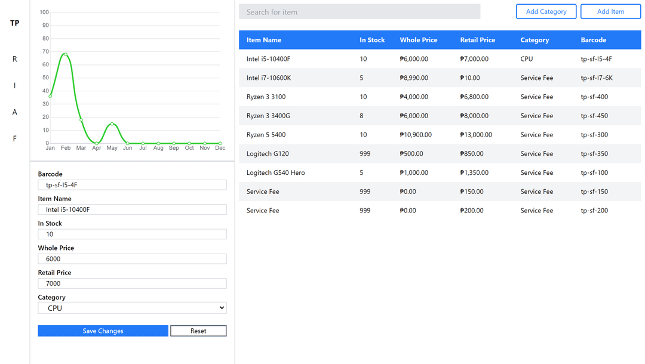Select the Ryzen 5 5400 row
This screenshot has height=364, width=645.
click(x=440, y=135)
